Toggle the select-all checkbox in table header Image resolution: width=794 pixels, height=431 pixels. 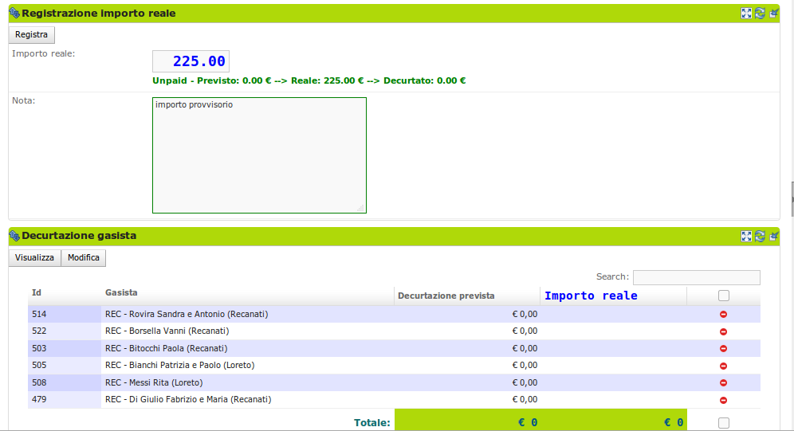[x=723, y=296]
